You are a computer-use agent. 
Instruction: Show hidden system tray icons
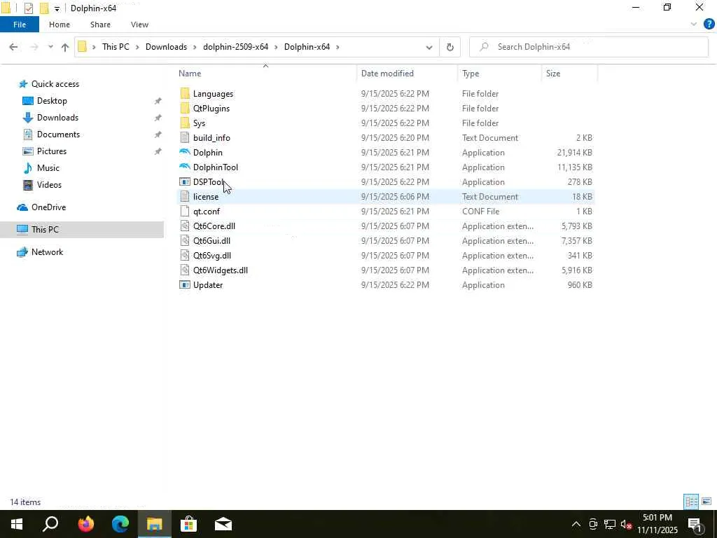(x=576, y=524)
